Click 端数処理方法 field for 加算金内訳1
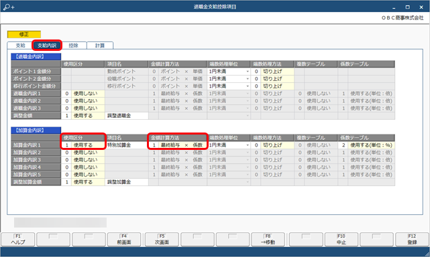Viewport: 430px width, 257px height. click(x=272, y=145)
